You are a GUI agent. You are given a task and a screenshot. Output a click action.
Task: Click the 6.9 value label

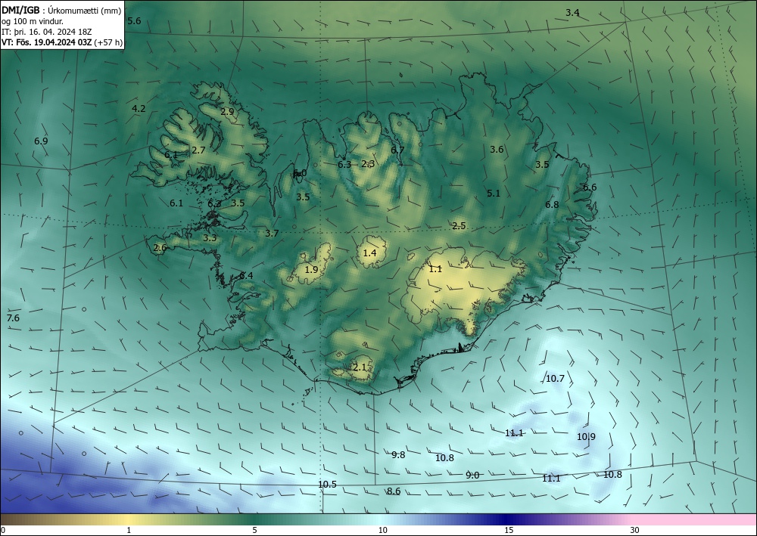41,141
